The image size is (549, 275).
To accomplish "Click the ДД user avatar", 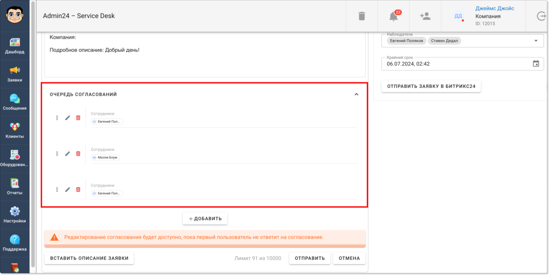I will (458, 16).
